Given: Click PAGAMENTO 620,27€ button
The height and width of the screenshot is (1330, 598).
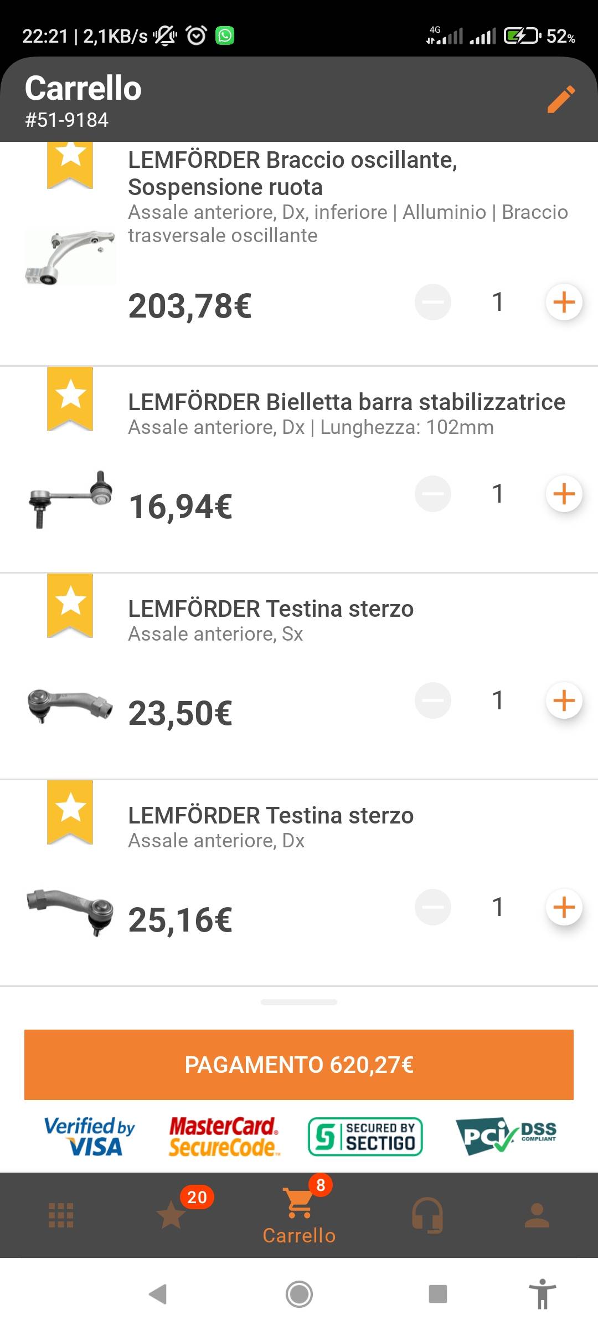Looking at the screenshot, I should (299, 1065).
